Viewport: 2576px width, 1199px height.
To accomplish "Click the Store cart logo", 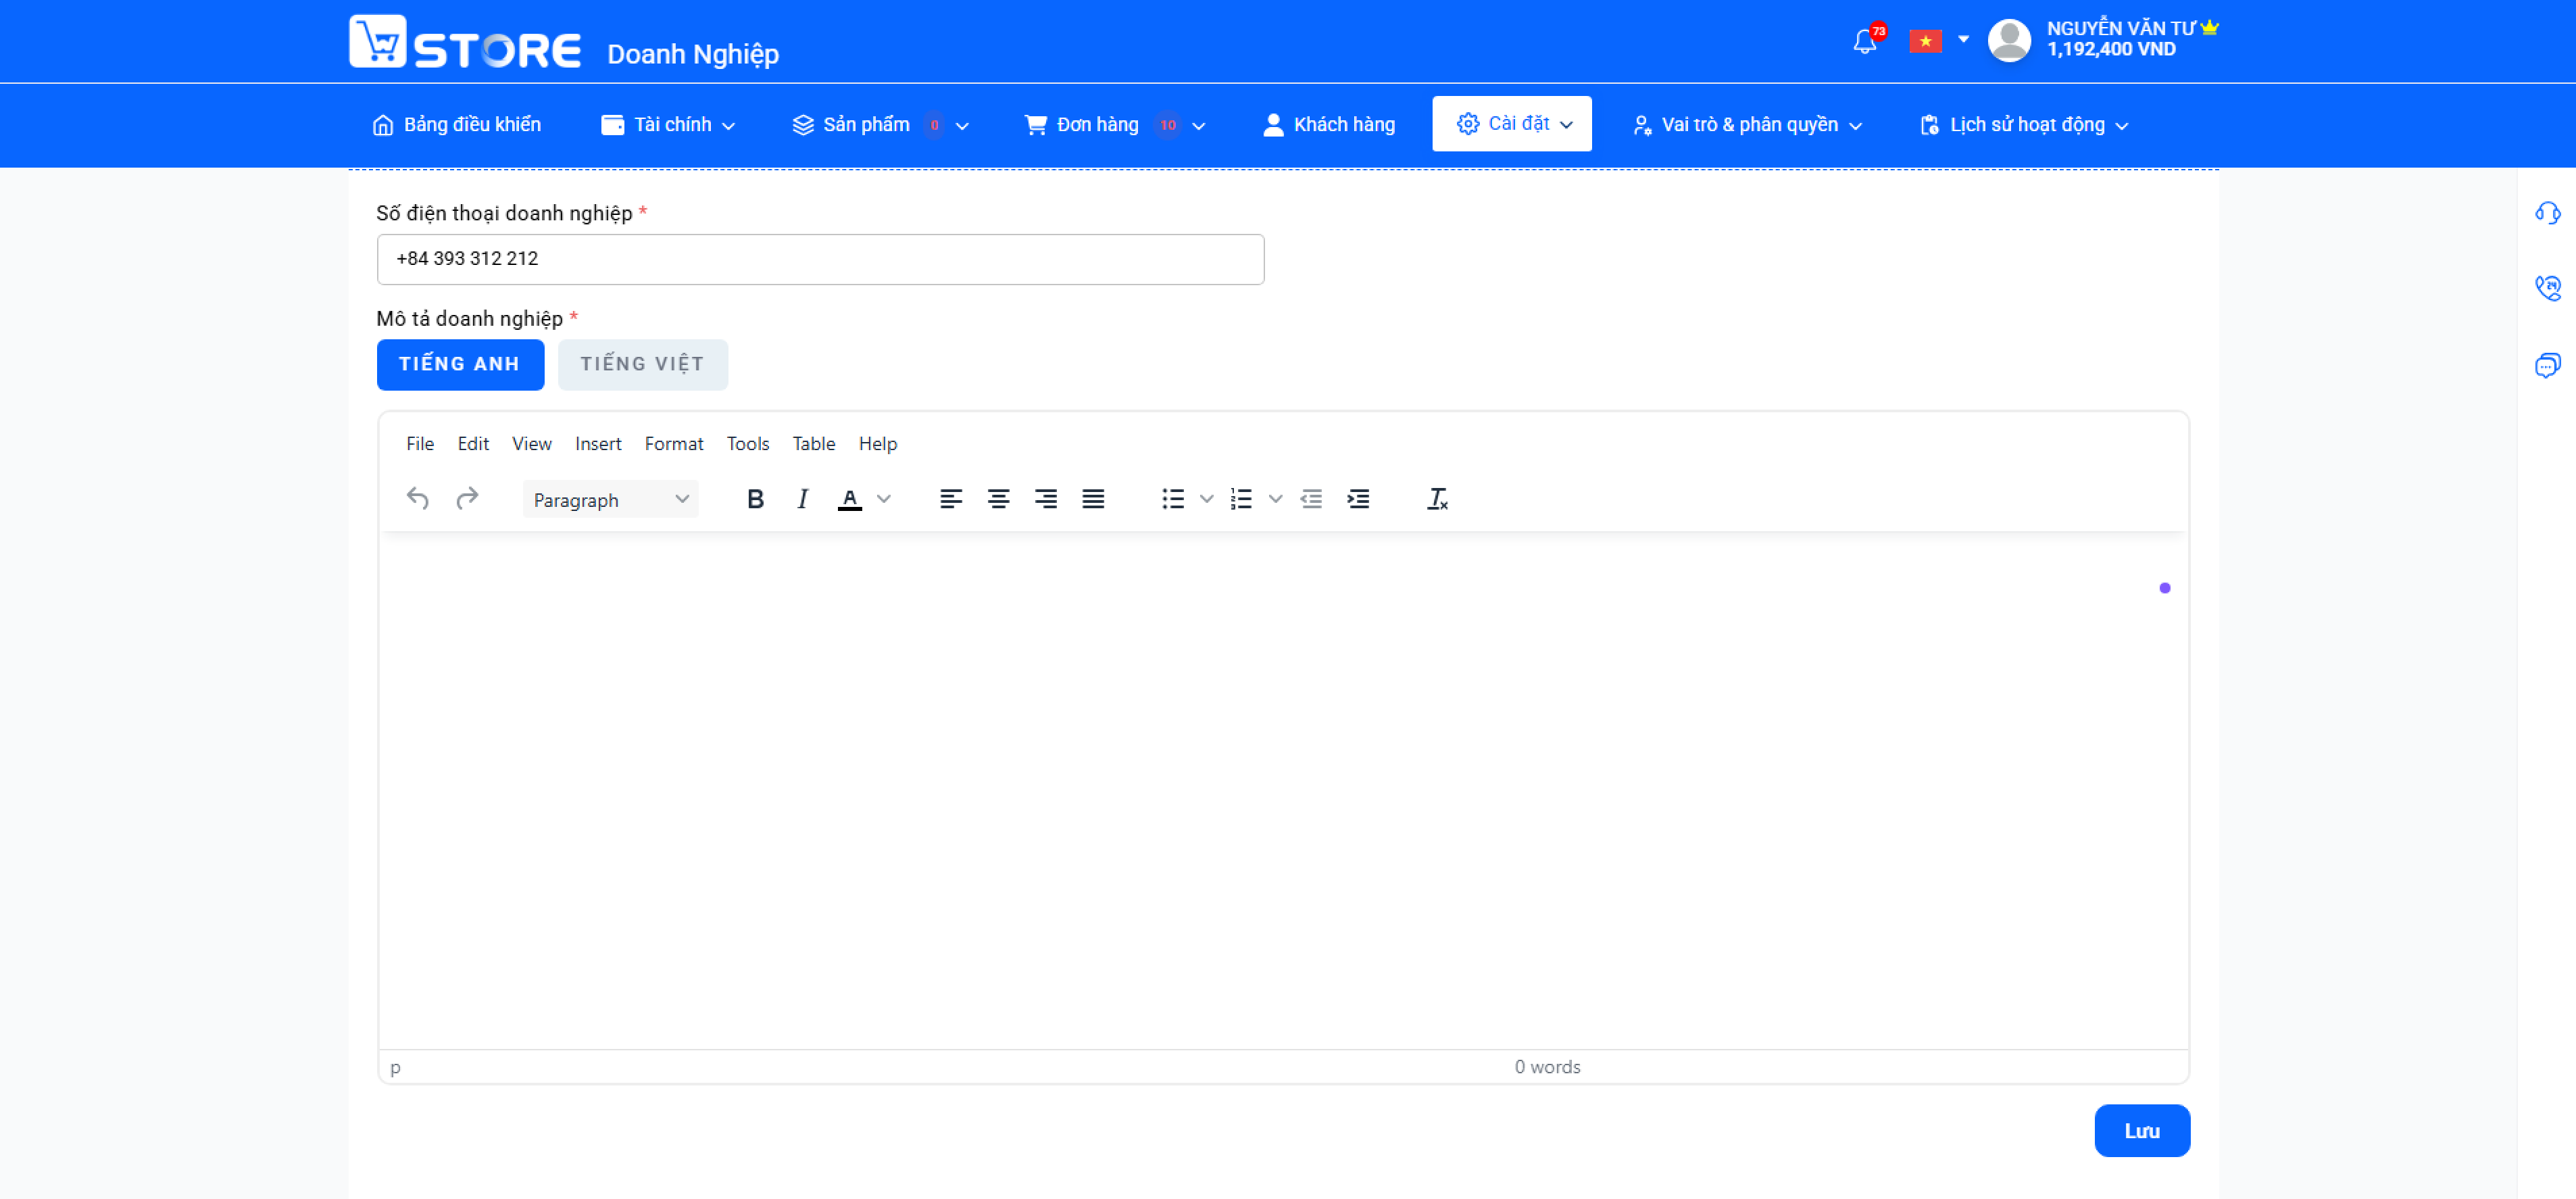I will click(x=465, y=42).
